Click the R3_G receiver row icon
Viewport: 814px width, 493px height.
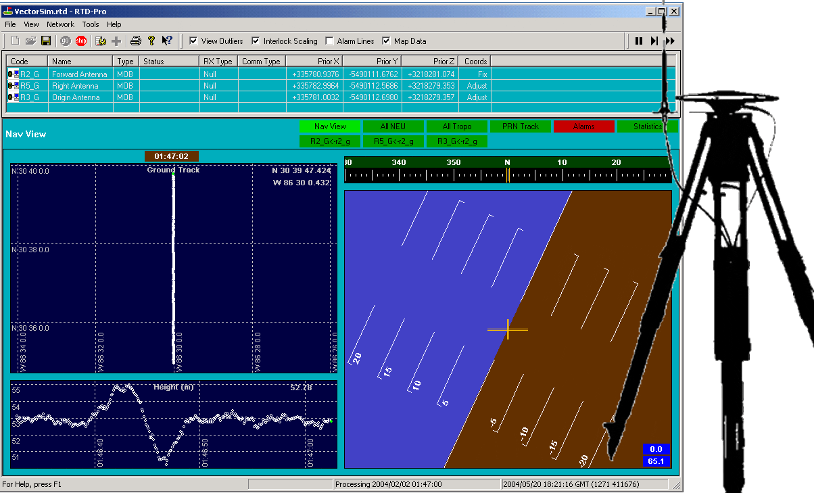click(13, 97)
